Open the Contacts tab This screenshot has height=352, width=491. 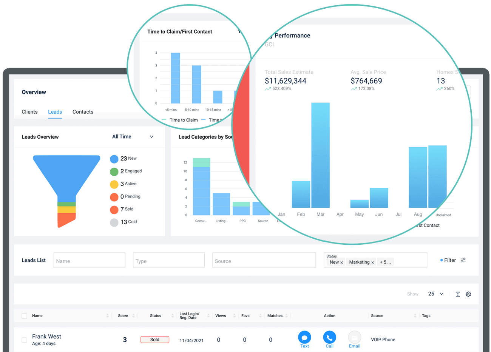pyautogui.click(x=83, y=112)
